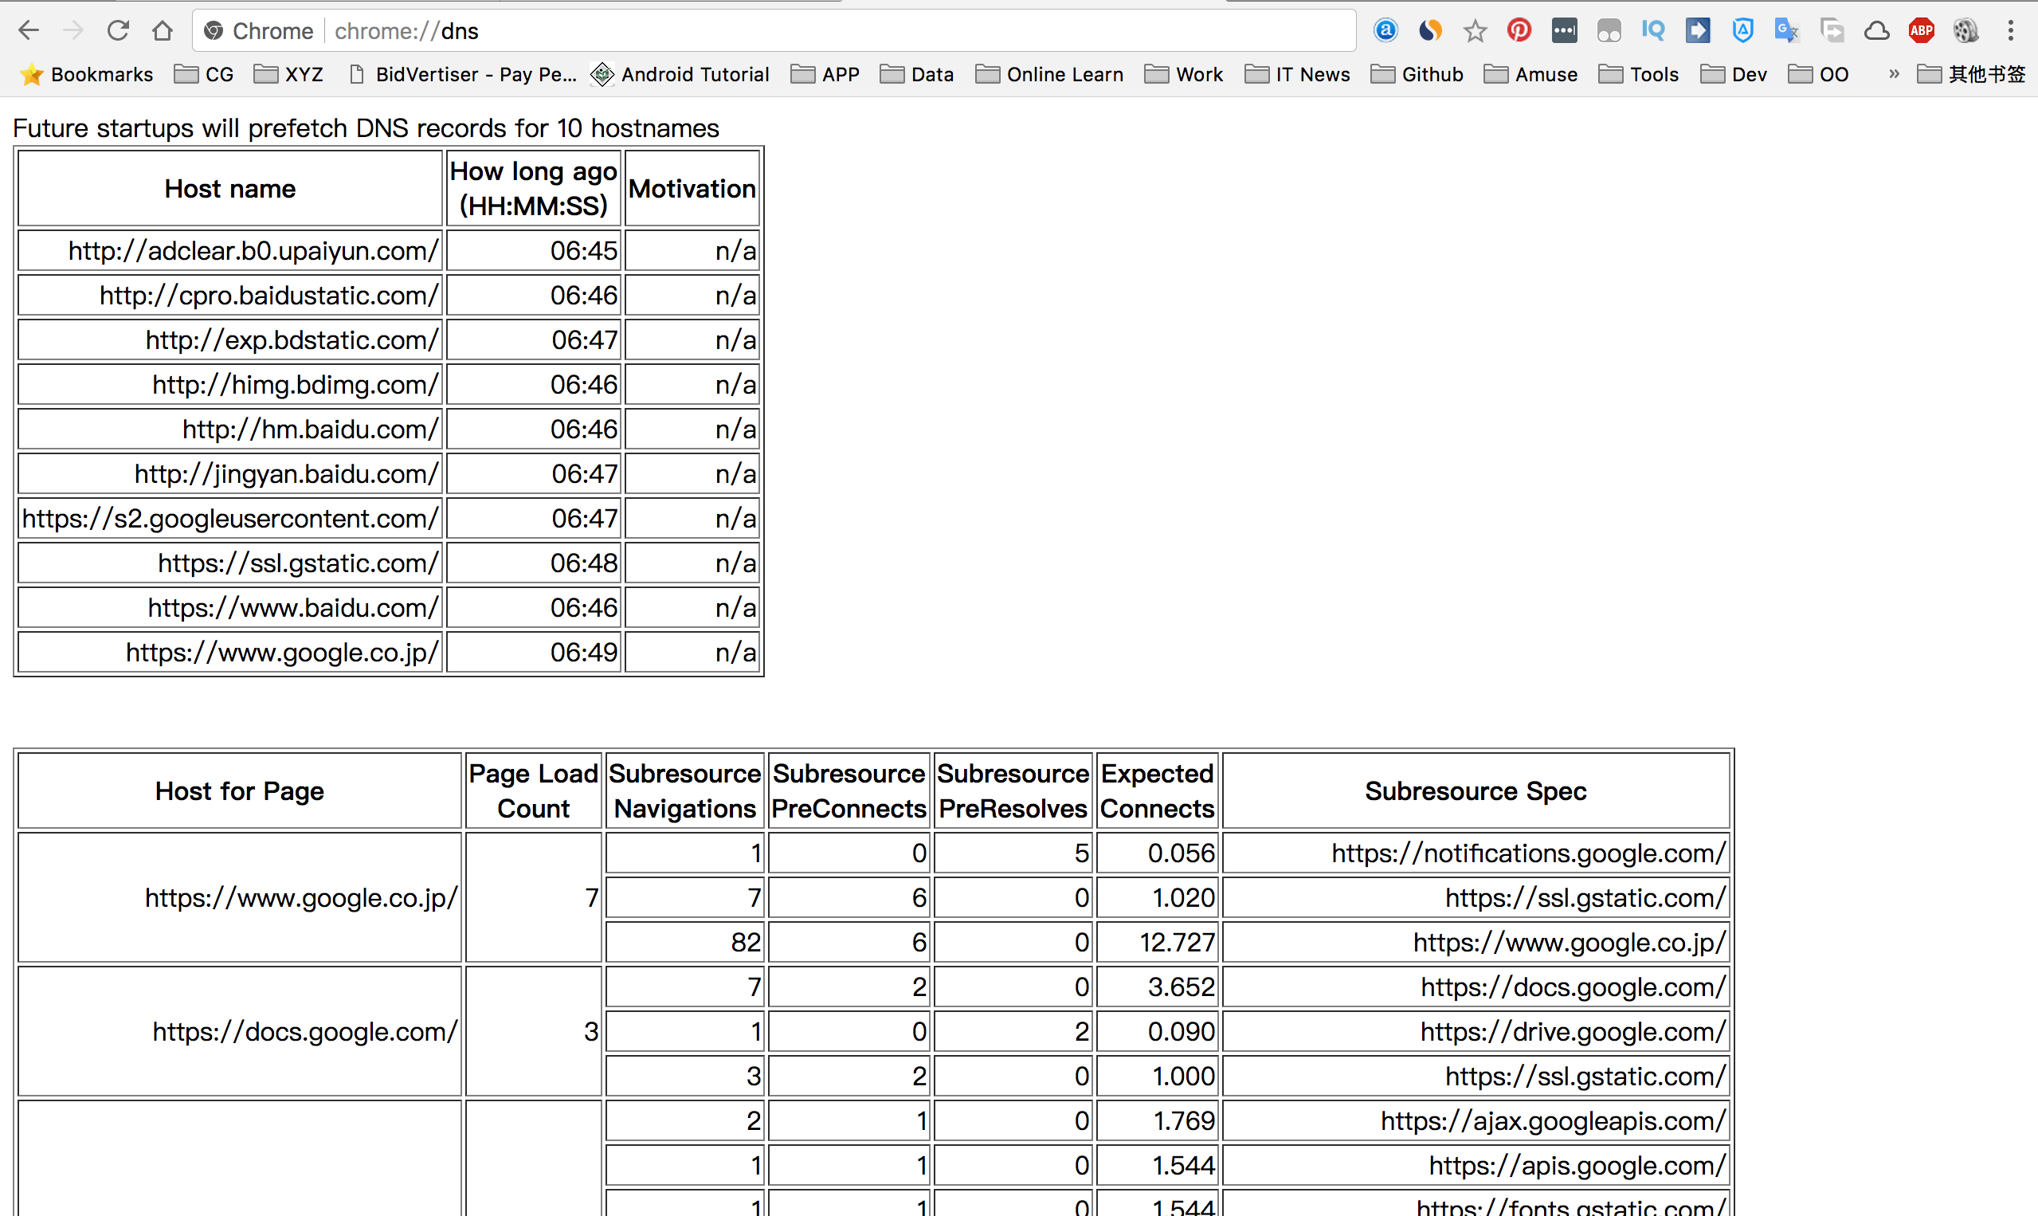
Task: Open the Tools bookmark folder
Action: coord(1639,75)
